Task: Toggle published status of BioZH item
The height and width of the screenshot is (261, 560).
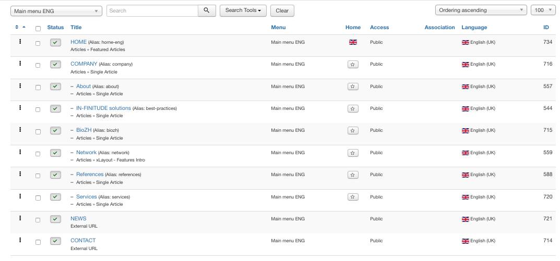Action: tap(56, 131)
